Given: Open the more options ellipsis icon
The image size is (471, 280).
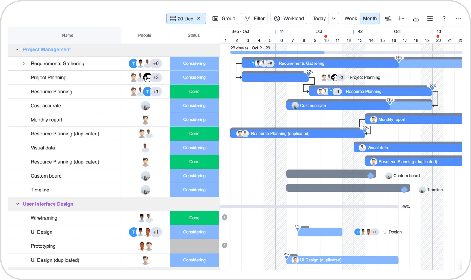Looking at the screenshot, I should (x=458, y=18).
